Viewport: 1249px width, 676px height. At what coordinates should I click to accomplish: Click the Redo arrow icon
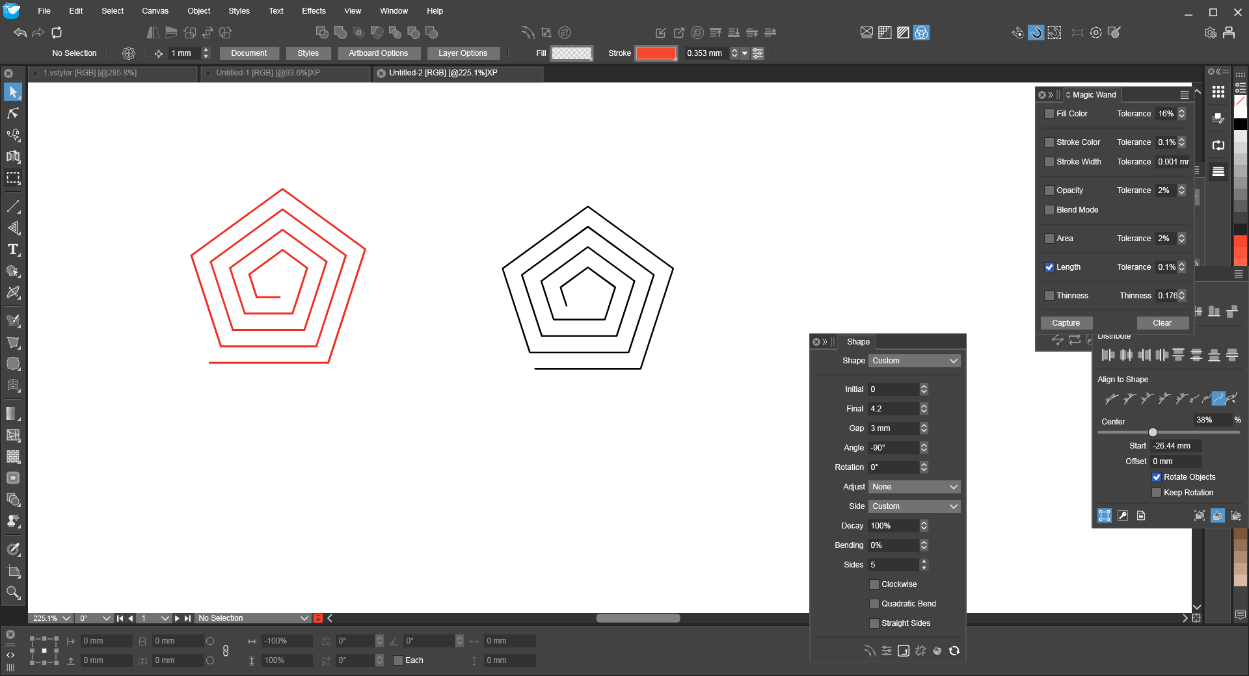pyautogui.click(x=38, y=32)
